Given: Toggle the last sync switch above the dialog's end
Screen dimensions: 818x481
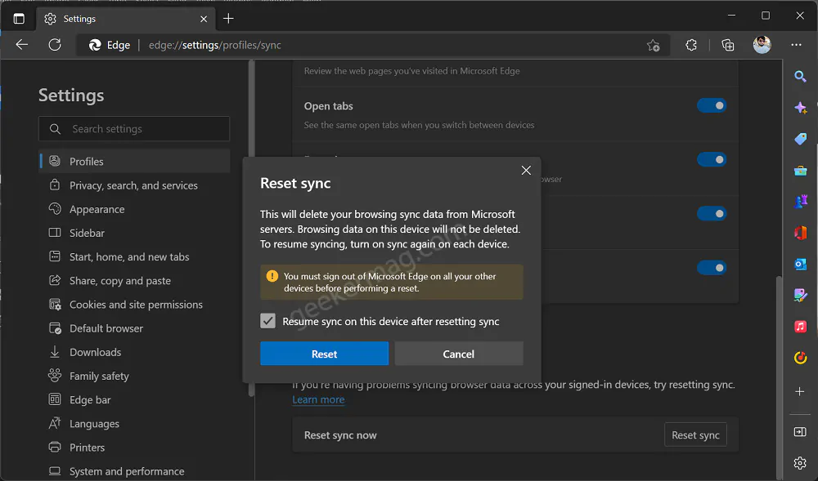Looking at the screenshot, I should 712,268.
